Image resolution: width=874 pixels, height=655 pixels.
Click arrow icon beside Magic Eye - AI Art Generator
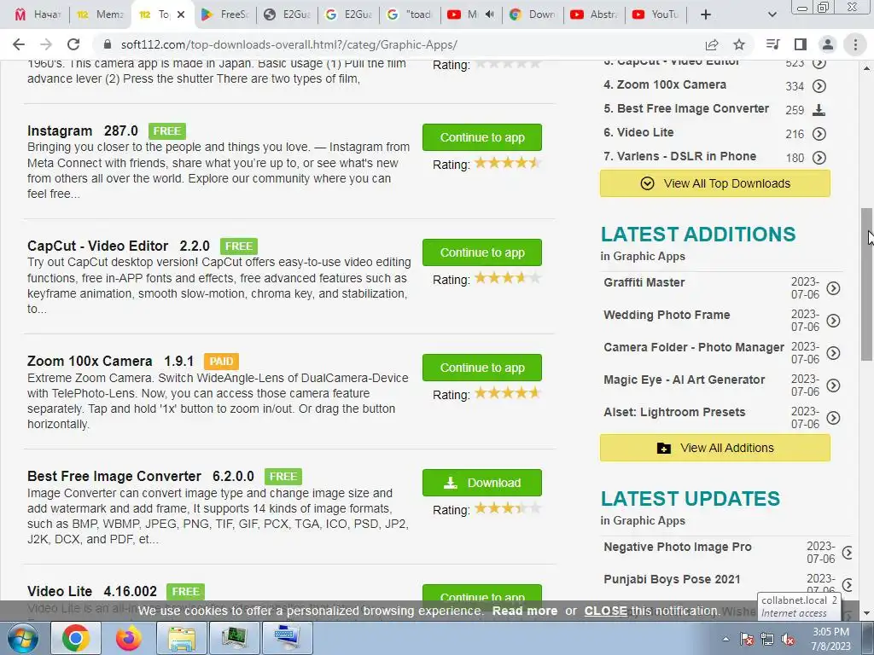[x=833, y=385]
